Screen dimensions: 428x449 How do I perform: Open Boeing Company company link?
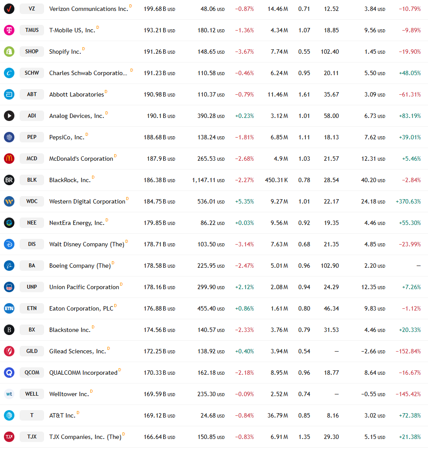pos(80,266)
